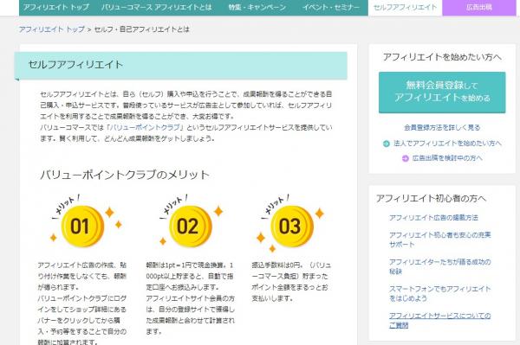Click teal arrow icon beside 法人でアフィリエイト link
The image size is (520, 345).
pyautogui.click(x=386, y=144)
